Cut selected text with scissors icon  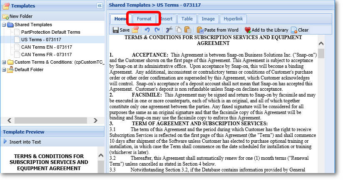(x=169, y=30)
